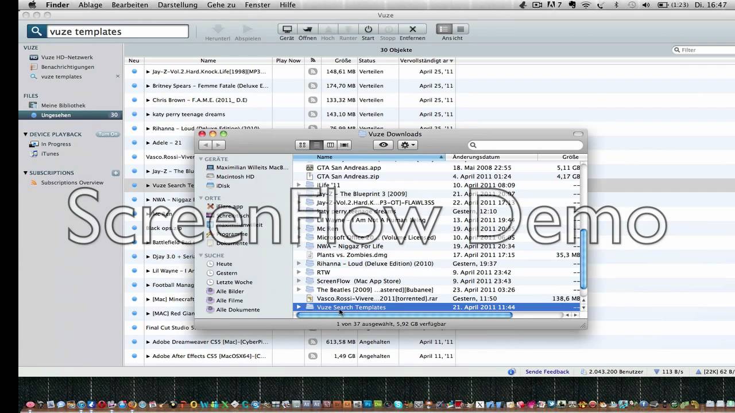
Task: Expand the Rihanna - Loud folder in Finder
Action: coord(299,264)
